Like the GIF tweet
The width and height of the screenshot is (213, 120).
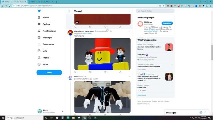point(105,27)
